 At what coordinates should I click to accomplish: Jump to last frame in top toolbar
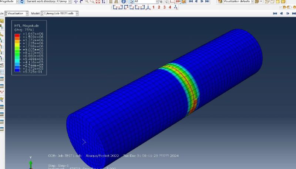[207, 1]
